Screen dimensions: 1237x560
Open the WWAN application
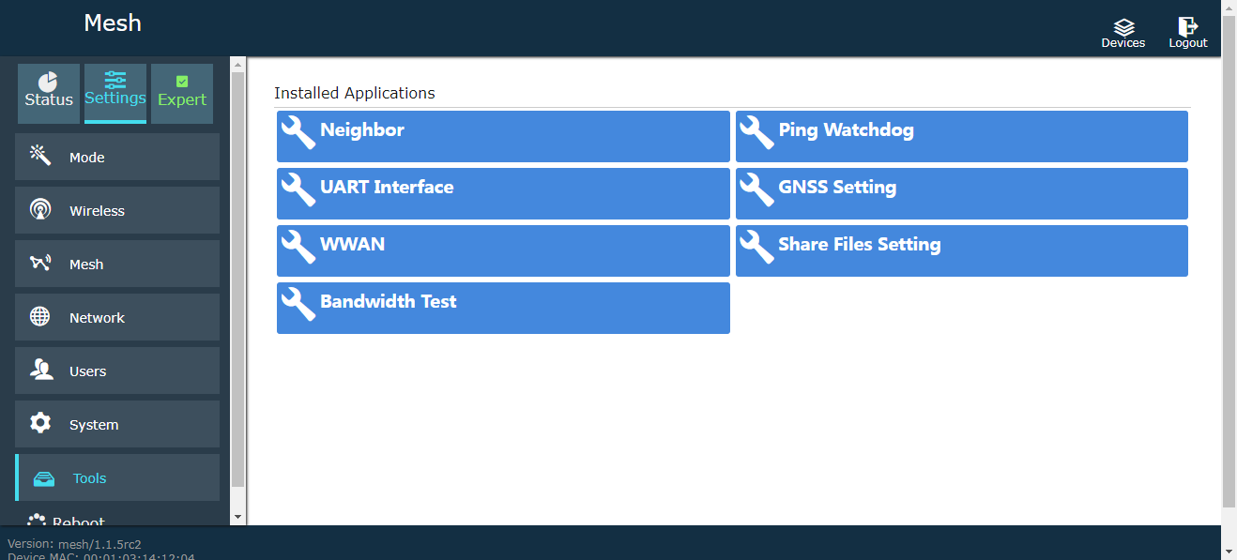(x=503, y=250)
